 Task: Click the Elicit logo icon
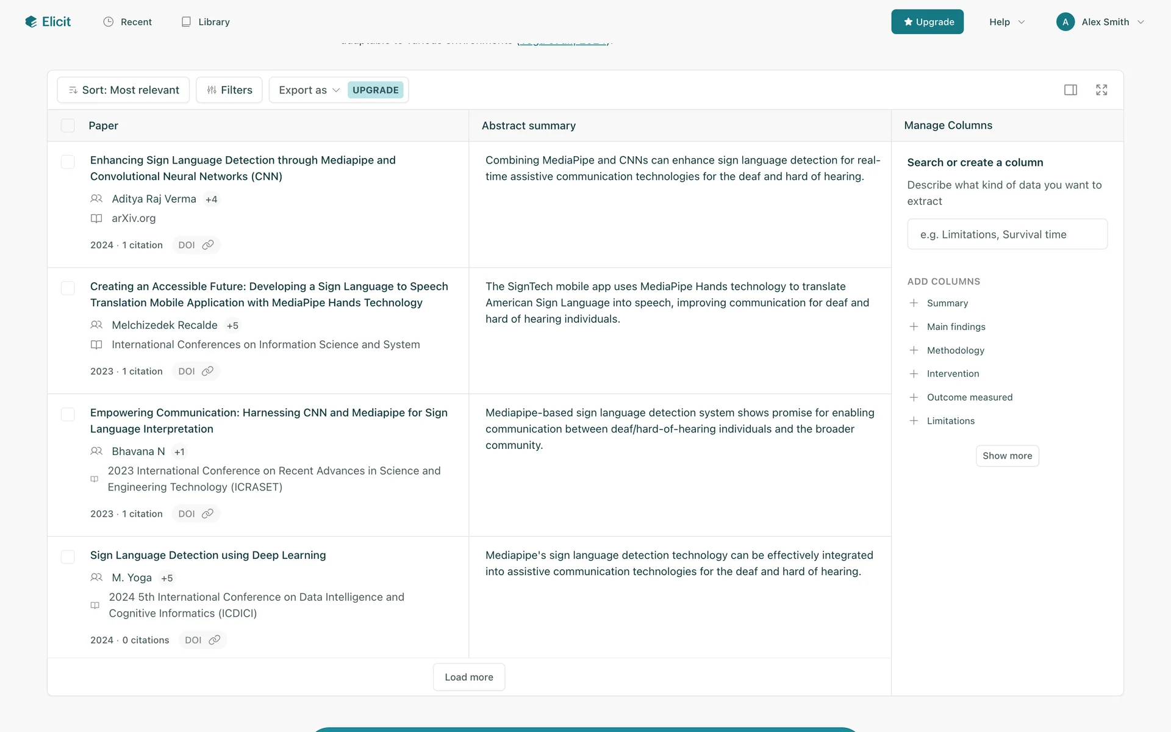(31, 22)
